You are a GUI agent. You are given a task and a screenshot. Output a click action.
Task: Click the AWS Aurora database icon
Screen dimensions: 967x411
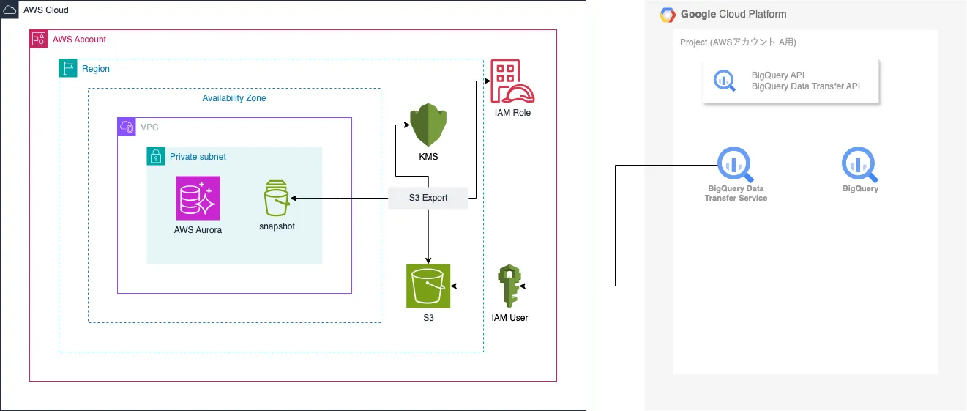[x=198, y=198]
